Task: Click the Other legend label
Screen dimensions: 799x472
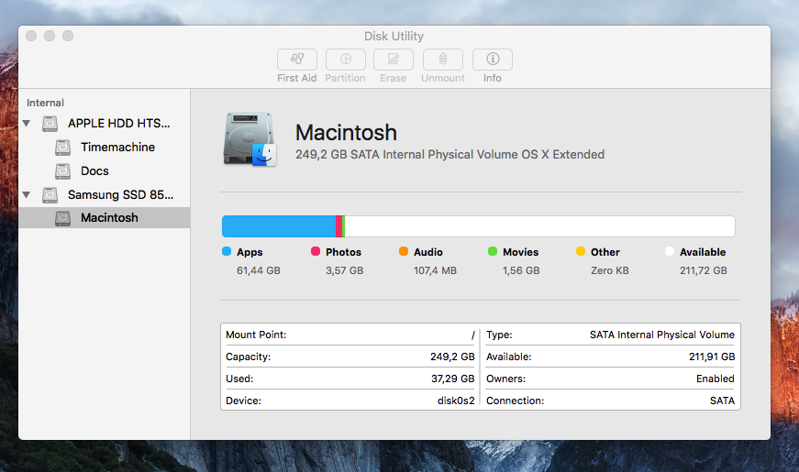Action: [605, 252]
